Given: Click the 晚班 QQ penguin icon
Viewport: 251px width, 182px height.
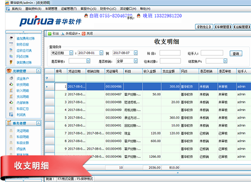Looking at the screenshot, I should [139, 16].
